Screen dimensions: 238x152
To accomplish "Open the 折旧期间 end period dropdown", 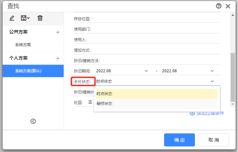I will coord(212,71).
